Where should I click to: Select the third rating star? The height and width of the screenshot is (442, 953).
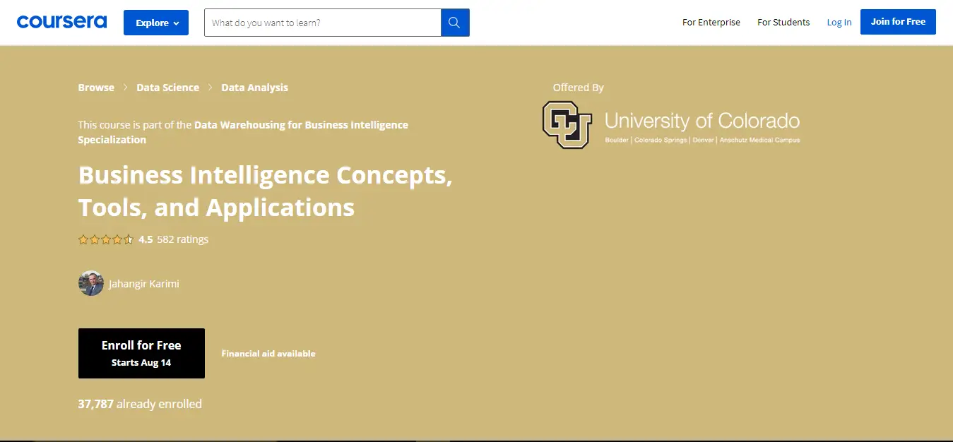click(106, 239)
